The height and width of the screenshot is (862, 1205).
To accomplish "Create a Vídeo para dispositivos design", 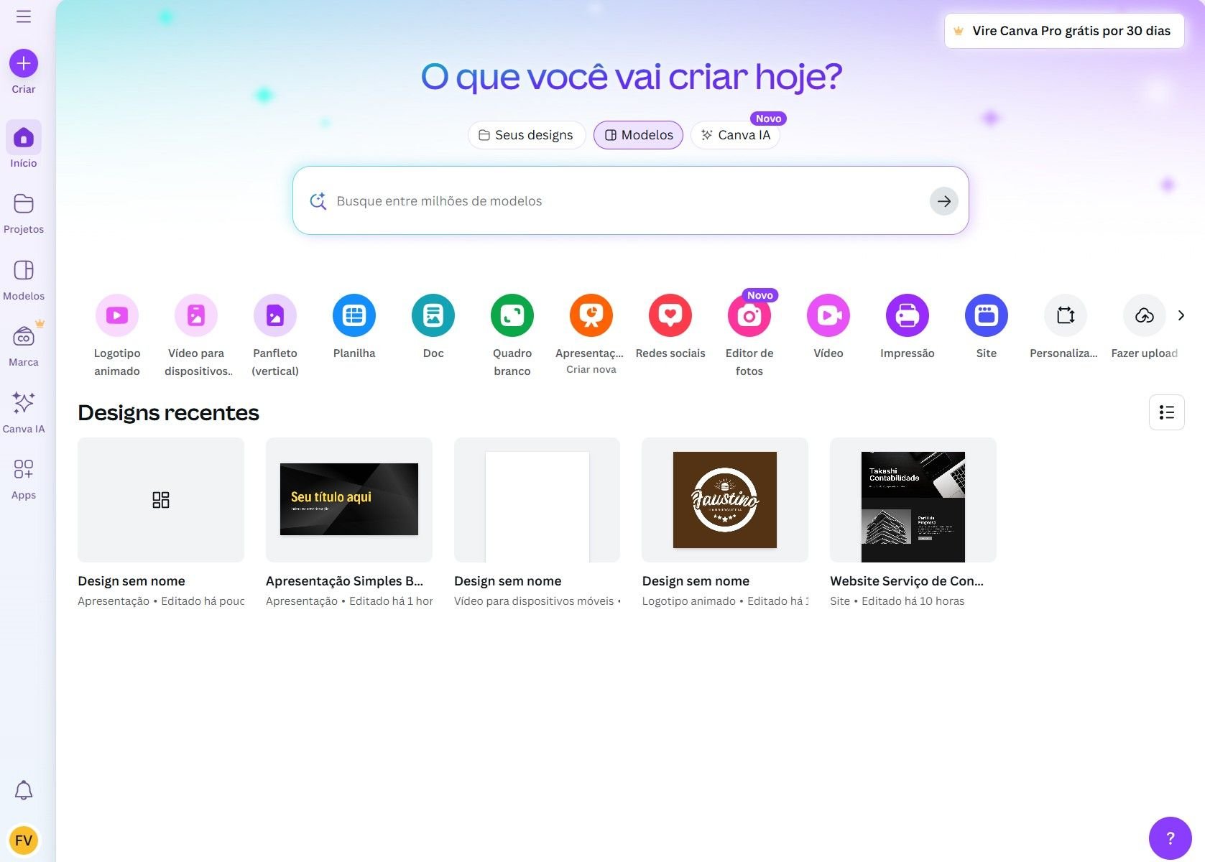I will [196, 315].
